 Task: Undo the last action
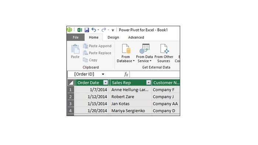click(94, 30)
